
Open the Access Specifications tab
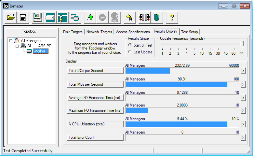[x=133, y=32]
